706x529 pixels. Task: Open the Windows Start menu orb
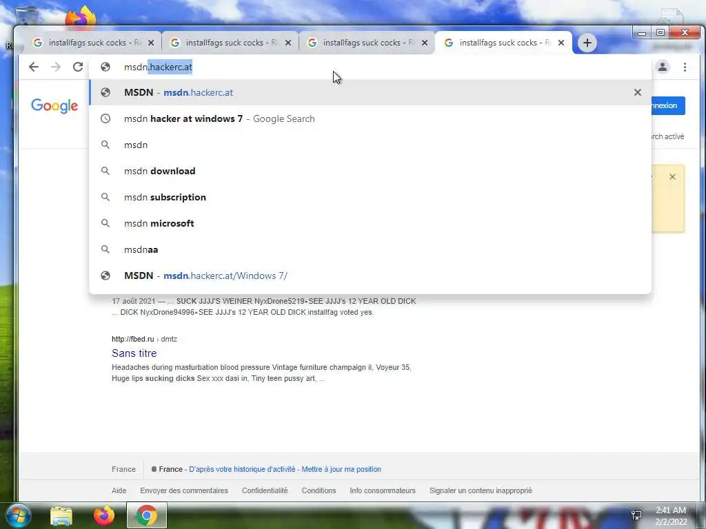click(x=18, y=515)
